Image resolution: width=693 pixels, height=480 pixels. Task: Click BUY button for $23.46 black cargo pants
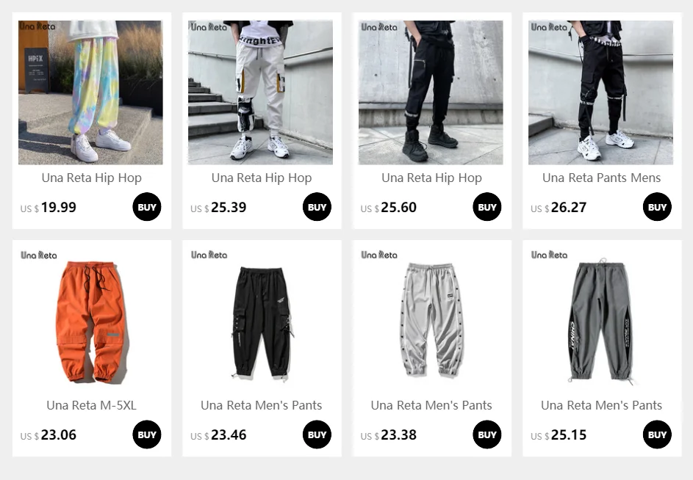(x=317, y=434)
